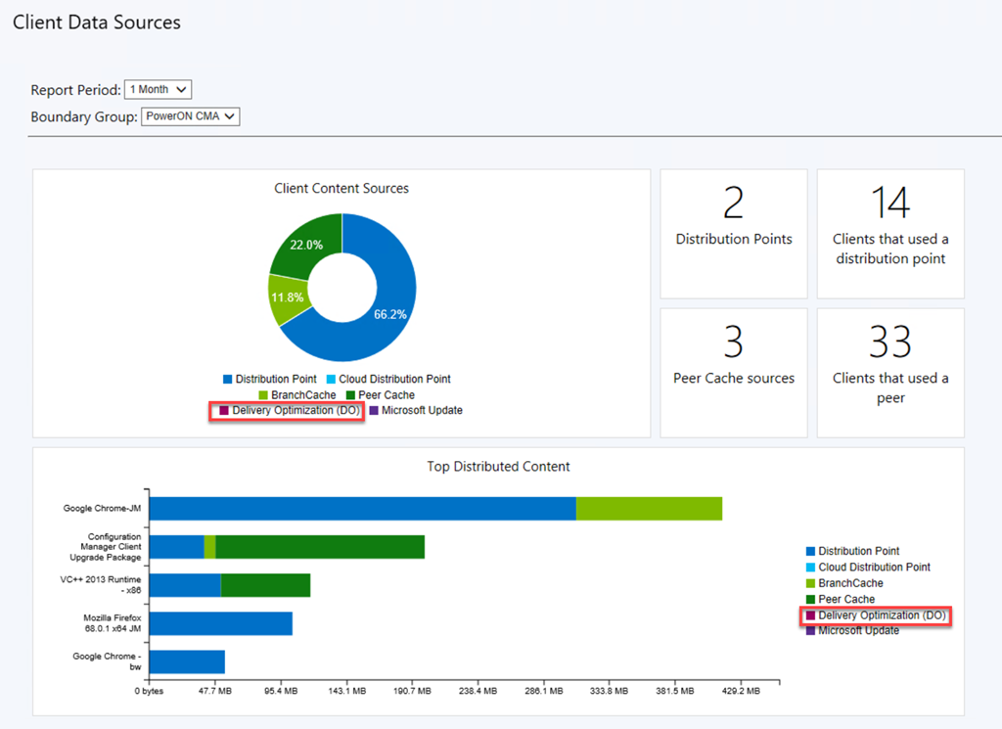Click Peer Cache in bar chart legend
Viewport: 1002px width, 729px height.
845,599
